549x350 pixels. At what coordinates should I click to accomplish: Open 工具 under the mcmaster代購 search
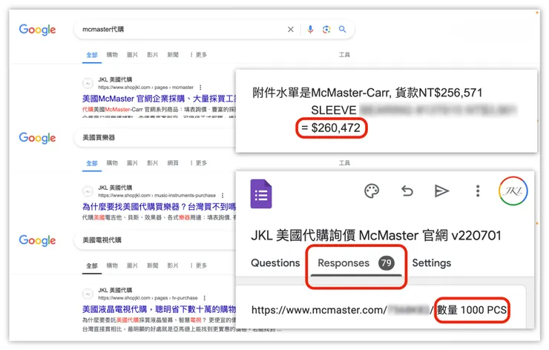coord(344,55)
